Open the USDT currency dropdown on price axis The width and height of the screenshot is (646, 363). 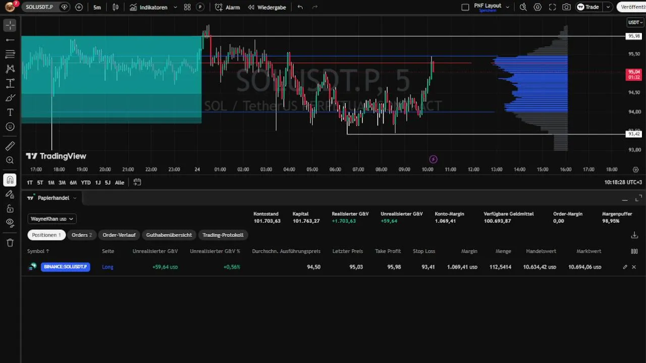[635, 22]
